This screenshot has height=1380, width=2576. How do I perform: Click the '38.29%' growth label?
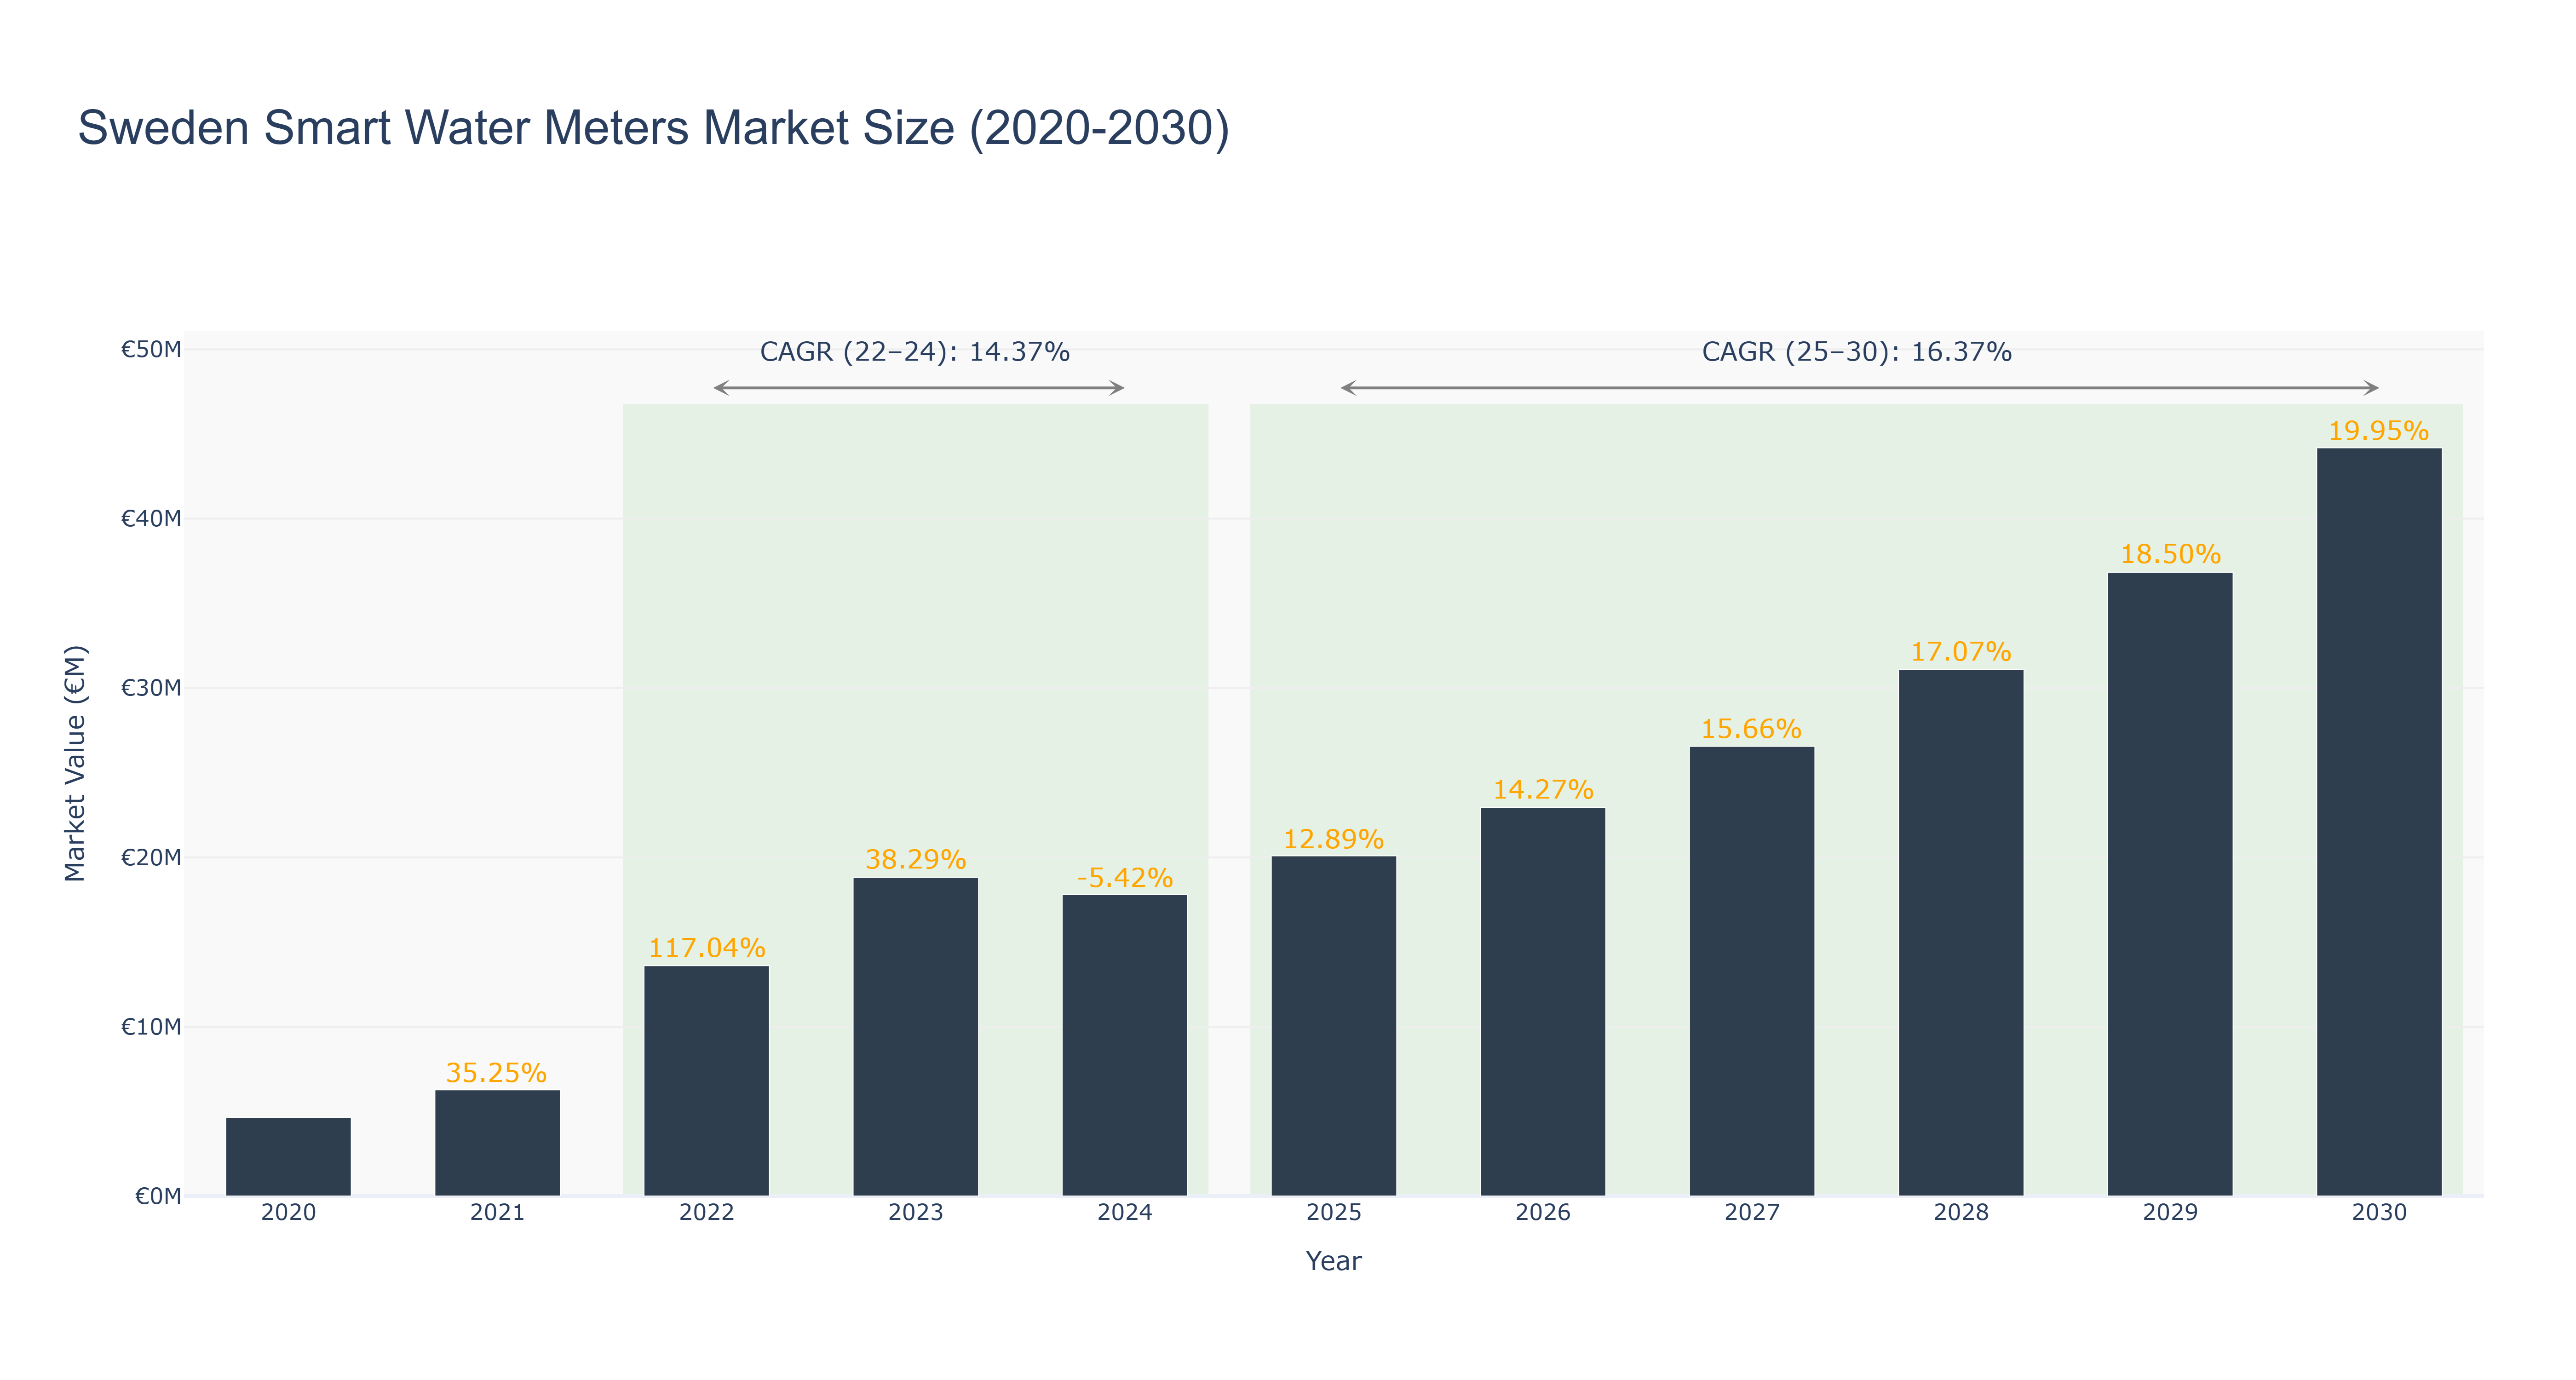click(x=915, y=860)
